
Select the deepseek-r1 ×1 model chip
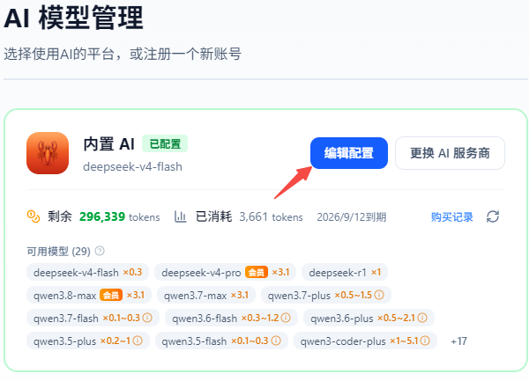point(345,272)
